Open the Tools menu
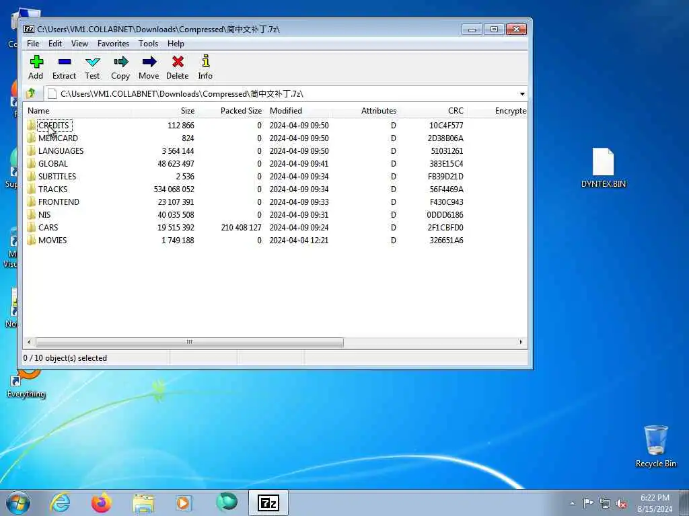Image resolution: width=689 pixels, height=516 pixels. point(148,44)
